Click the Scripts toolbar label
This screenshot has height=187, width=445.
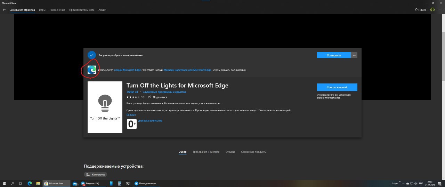click(x=394, y=183)
